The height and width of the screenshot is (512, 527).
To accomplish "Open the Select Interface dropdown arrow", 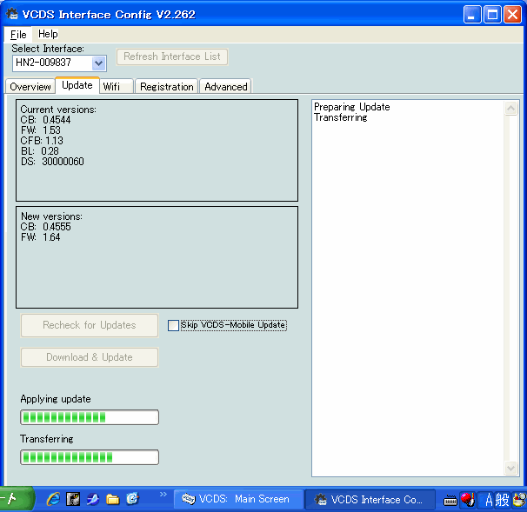I will coord(99,63).
